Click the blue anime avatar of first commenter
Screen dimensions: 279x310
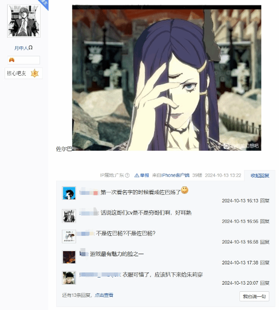[69, 193]
